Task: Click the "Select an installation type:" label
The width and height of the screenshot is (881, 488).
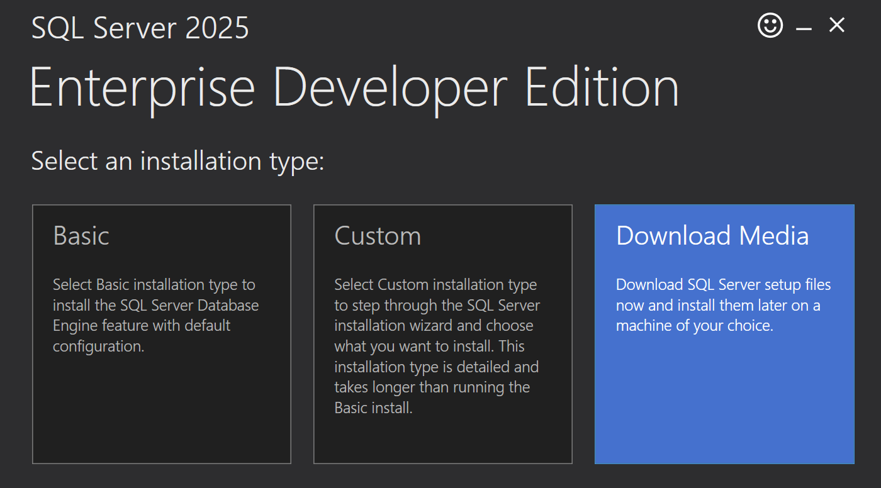Action: coord(177,161)
